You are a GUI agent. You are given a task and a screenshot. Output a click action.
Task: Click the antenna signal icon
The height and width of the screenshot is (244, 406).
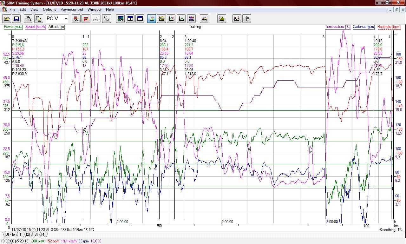tap(247, 19)
